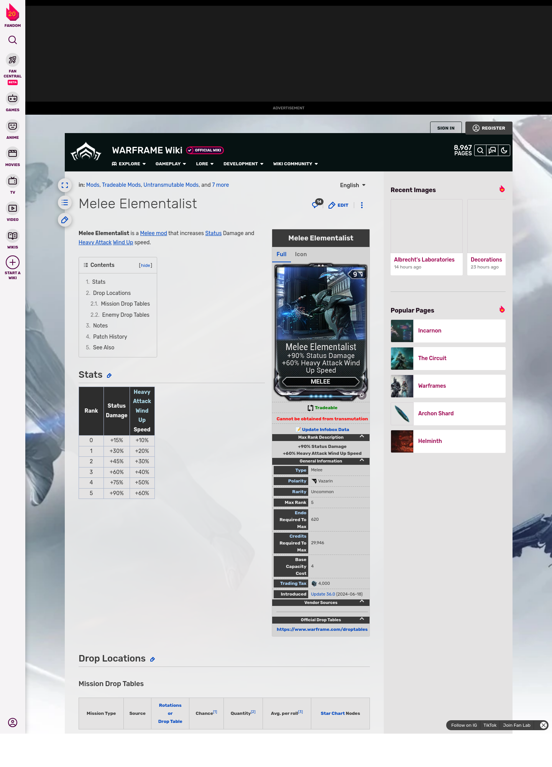Click the Warframe lotus wiki logo
The image size is (552, 767).
[86, 152]
